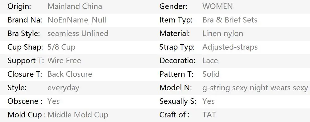The width and height of the screenshot is (310, 122).
Task: Click the Origin value Mainland China
Action: tap(75, 6)
